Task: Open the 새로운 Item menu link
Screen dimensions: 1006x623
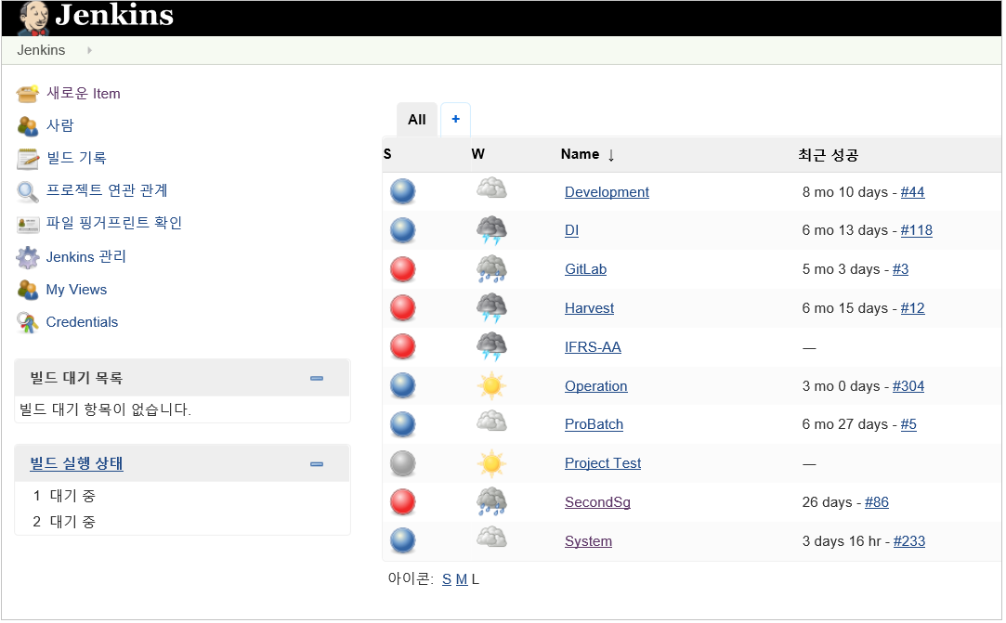Action: pos(84,94)
